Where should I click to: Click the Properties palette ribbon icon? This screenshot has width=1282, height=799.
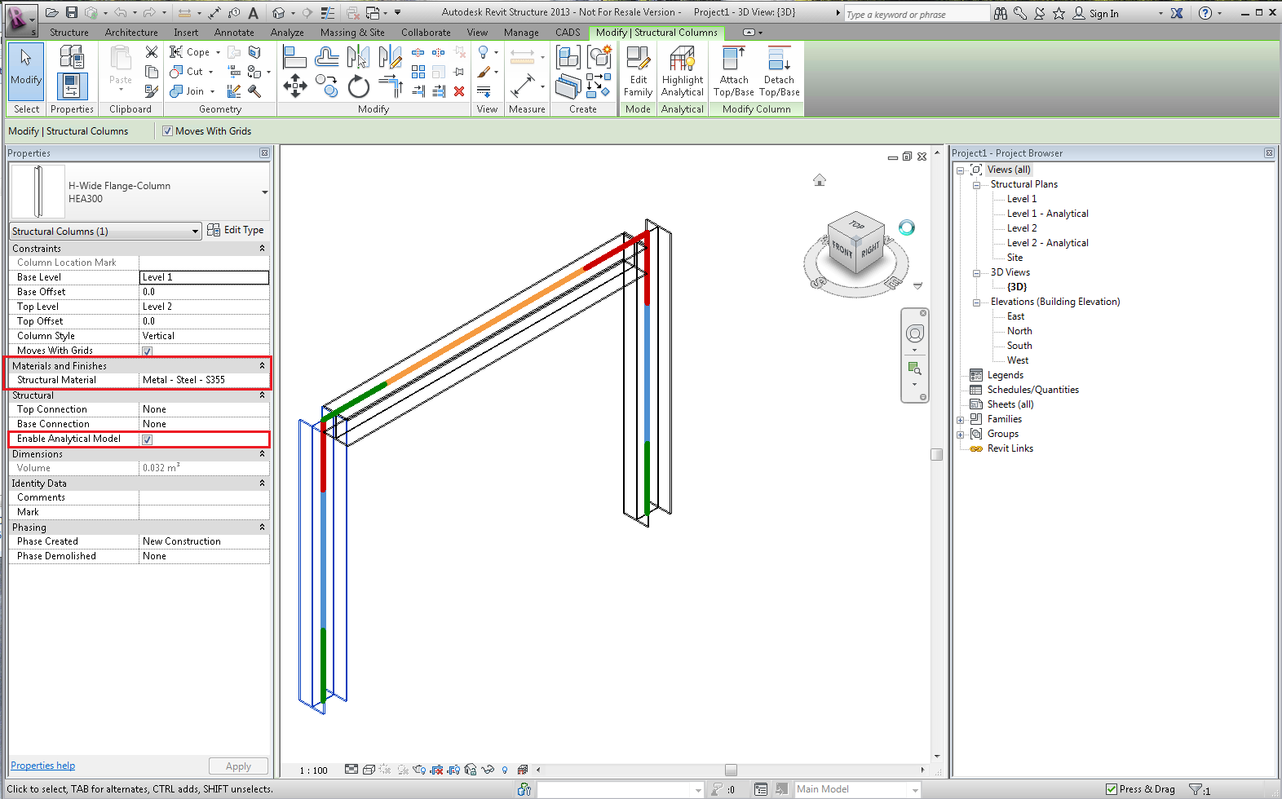point(72,86)
